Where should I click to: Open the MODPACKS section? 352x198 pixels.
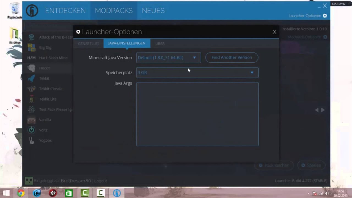click(x=114, y=10)
